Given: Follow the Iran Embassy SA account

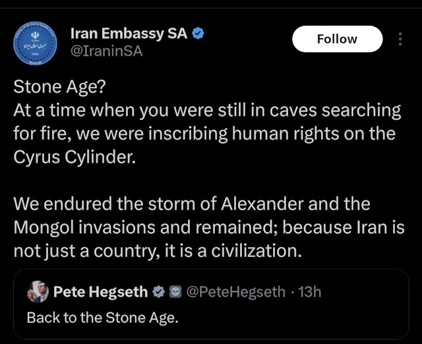Looking at the screenshot, I should pos(337,39).
